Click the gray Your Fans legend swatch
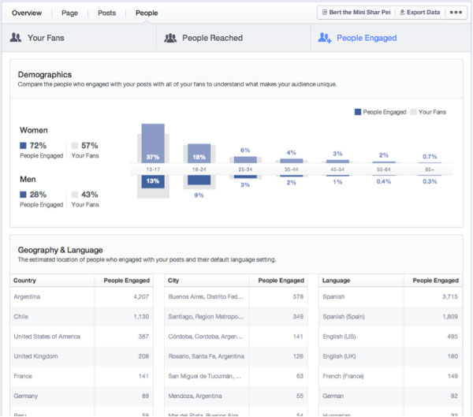This screenshot has height=417, width=473. point(413,112)
